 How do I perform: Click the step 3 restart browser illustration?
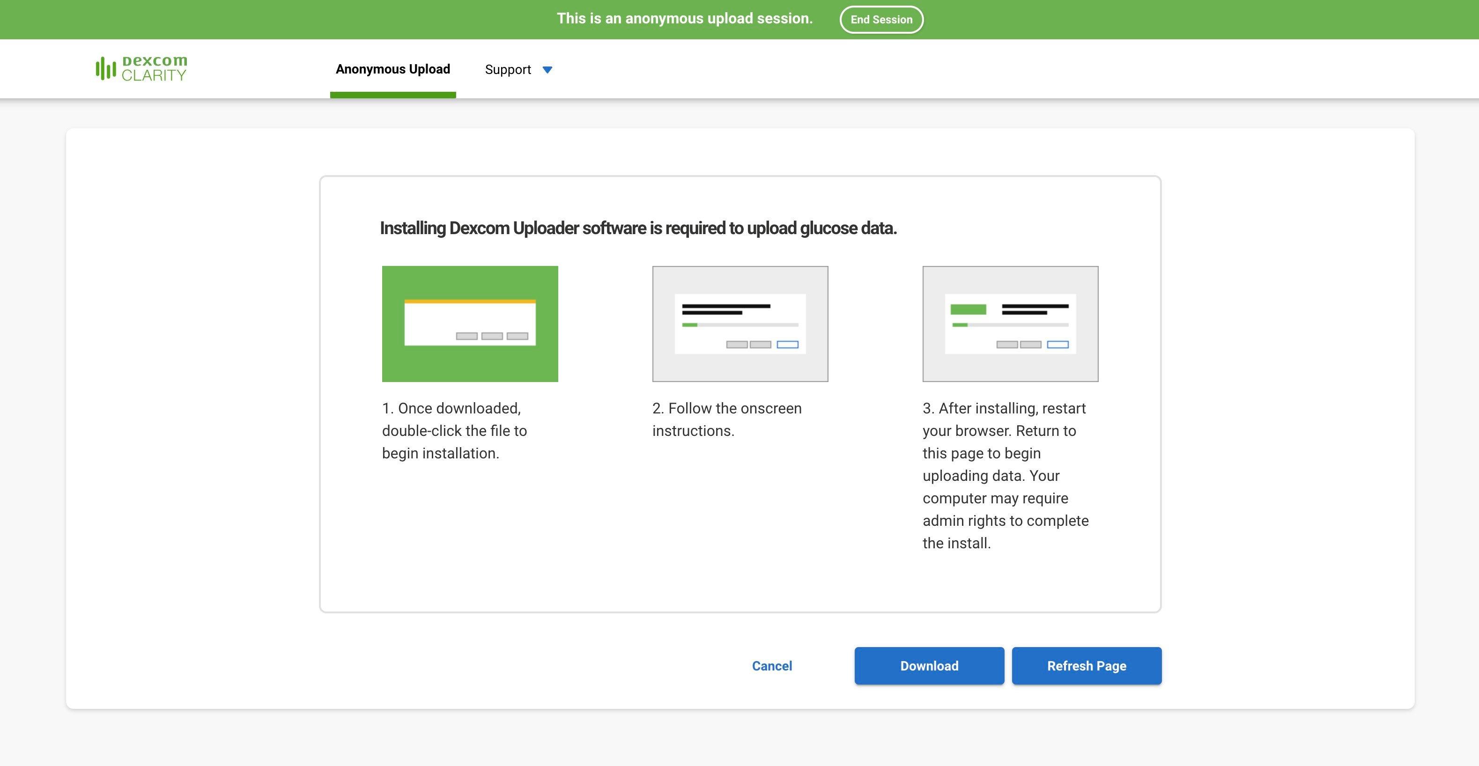point(1010,323)
